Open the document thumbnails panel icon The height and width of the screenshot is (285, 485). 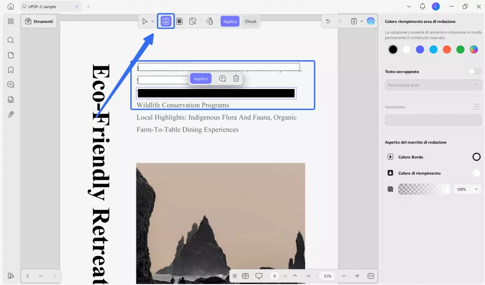(x=10, y=55)
